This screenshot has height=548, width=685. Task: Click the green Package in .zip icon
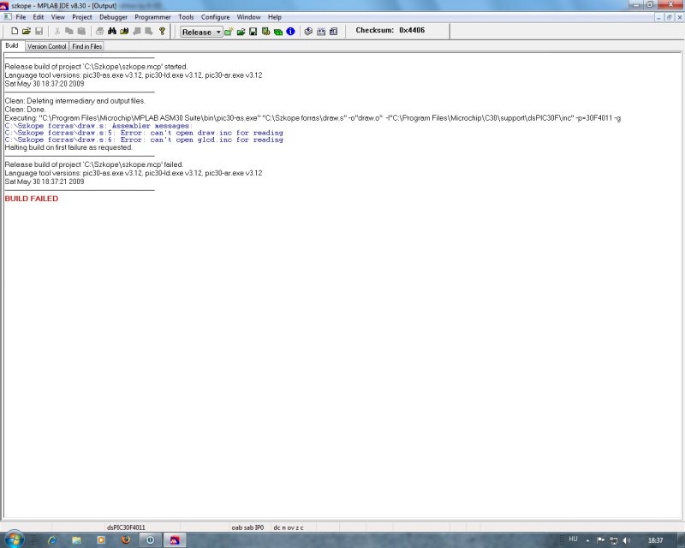[277, 32]
